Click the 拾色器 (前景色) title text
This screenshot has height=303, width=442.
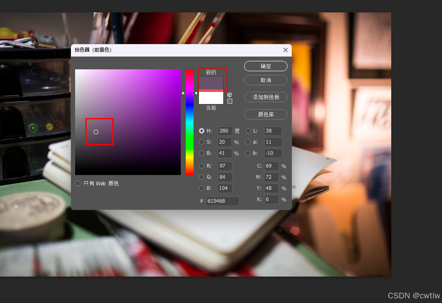pyautogui.click(x=93, y=50)
